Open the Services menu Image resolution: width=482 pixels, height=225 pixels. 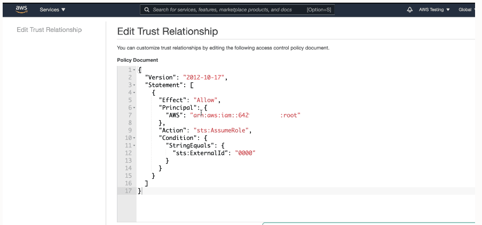coord(52,10)
